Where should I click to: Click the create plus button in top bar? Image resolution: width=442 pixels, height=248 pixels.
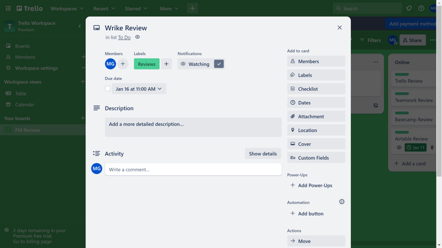[192, 8]
